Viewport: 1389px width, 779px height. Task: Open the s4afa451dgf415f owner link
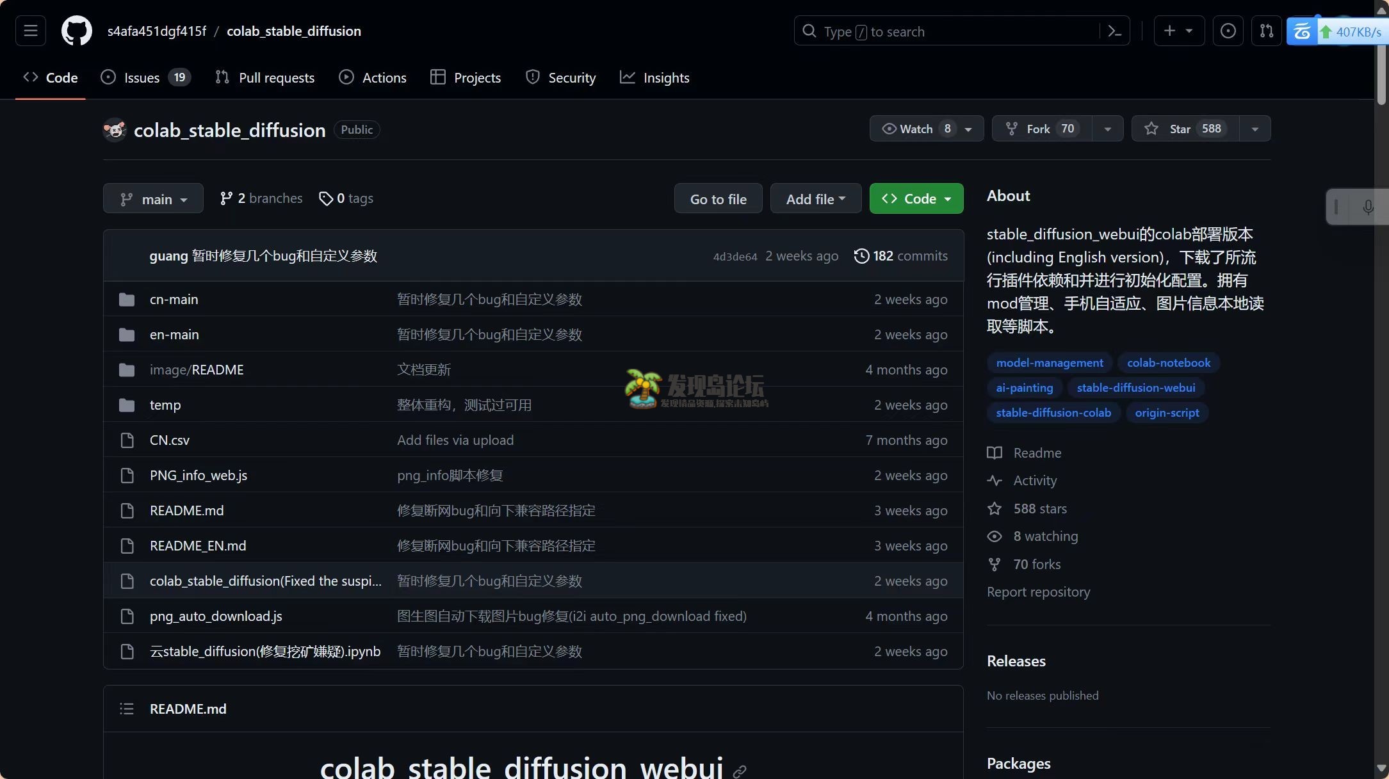pos(157,31)
